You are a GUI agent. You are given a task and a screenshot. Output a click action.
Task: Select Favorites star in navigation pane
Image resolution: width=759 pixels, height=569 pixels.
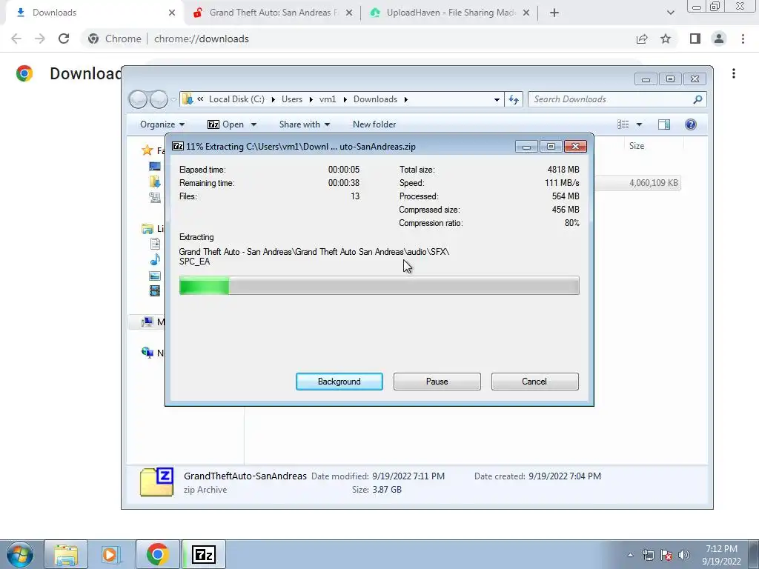click(148, 150)
